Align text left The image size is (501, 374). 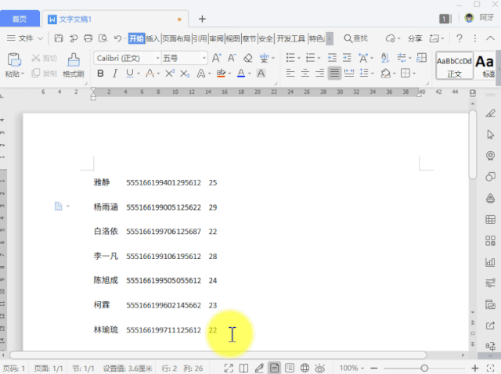pyautogui.click(x=290, y=73)
